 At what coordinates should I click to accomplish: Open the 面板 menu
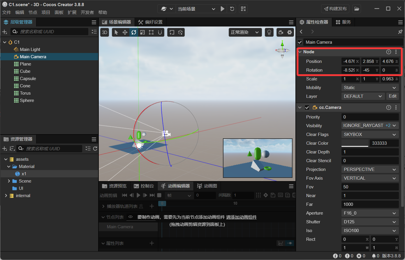(x=59, y=12)
